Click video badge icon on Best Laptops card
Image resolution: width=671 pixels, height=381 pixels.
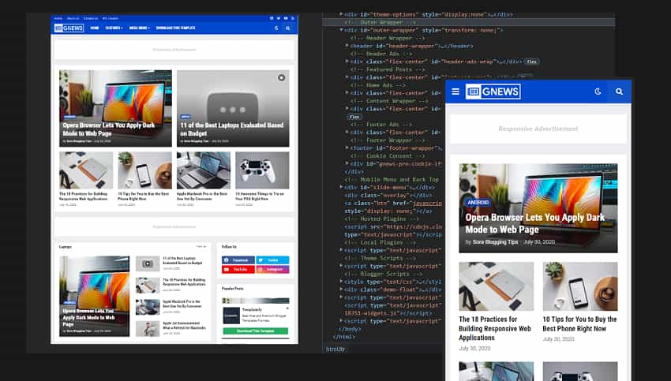coord(281,78)
